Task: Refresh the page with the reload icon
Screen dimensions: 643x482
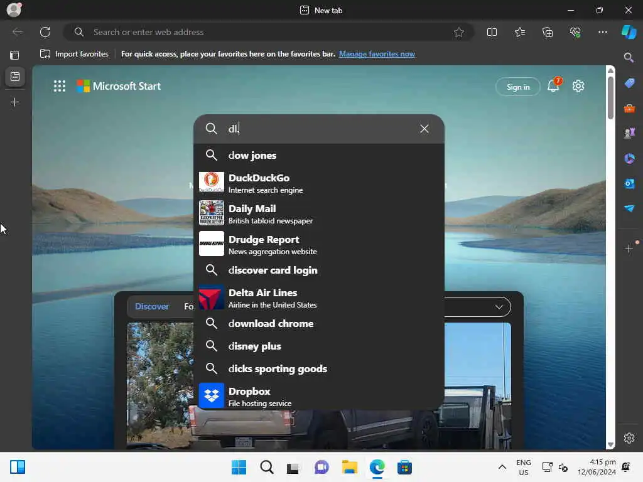Action: (x=45, y=32)
